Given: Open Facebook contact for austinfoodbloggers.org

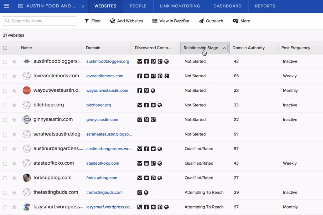Looking at the screenshot, I should [146, 61].
